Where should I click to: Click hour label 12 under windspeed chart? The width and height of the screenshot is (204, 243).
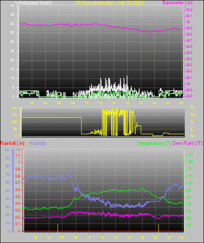pyautogui.click(x=100, y=103)
